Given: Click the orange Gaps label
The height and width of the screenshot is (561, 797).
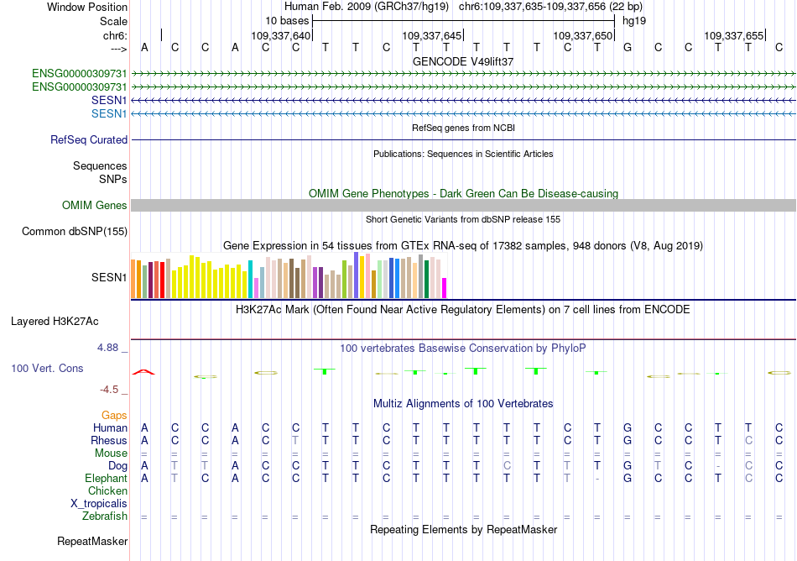Looking at the screenshot, I should coord(114,416).
